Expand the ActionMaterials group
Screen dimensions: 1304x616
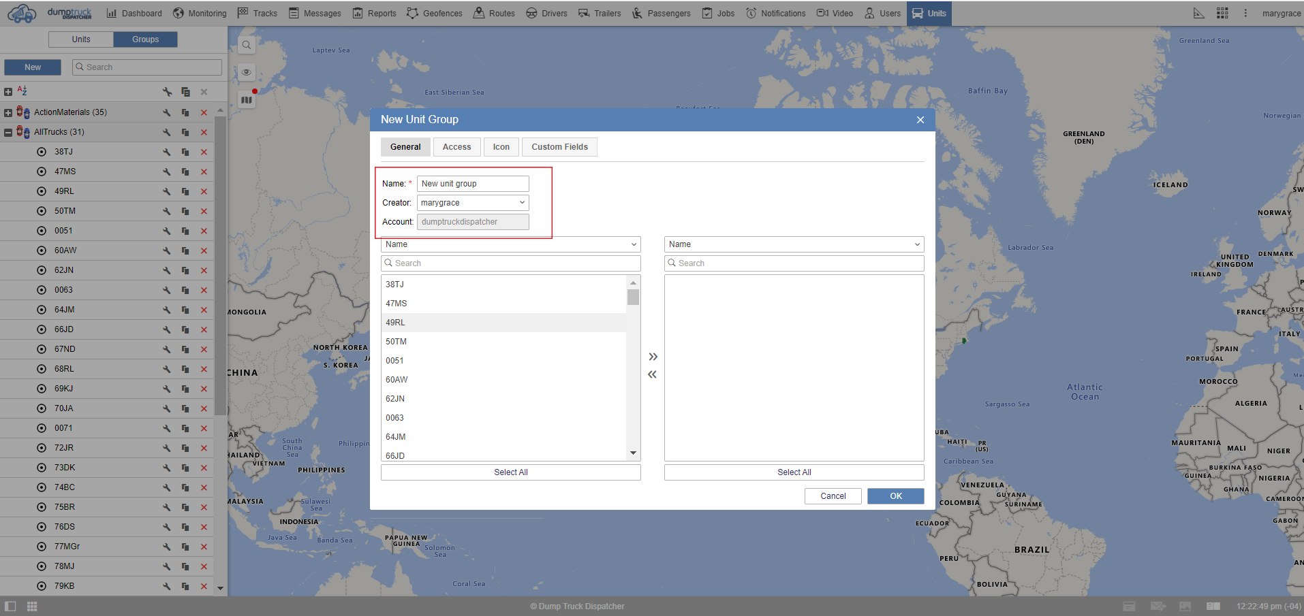(x=8, y=112)
